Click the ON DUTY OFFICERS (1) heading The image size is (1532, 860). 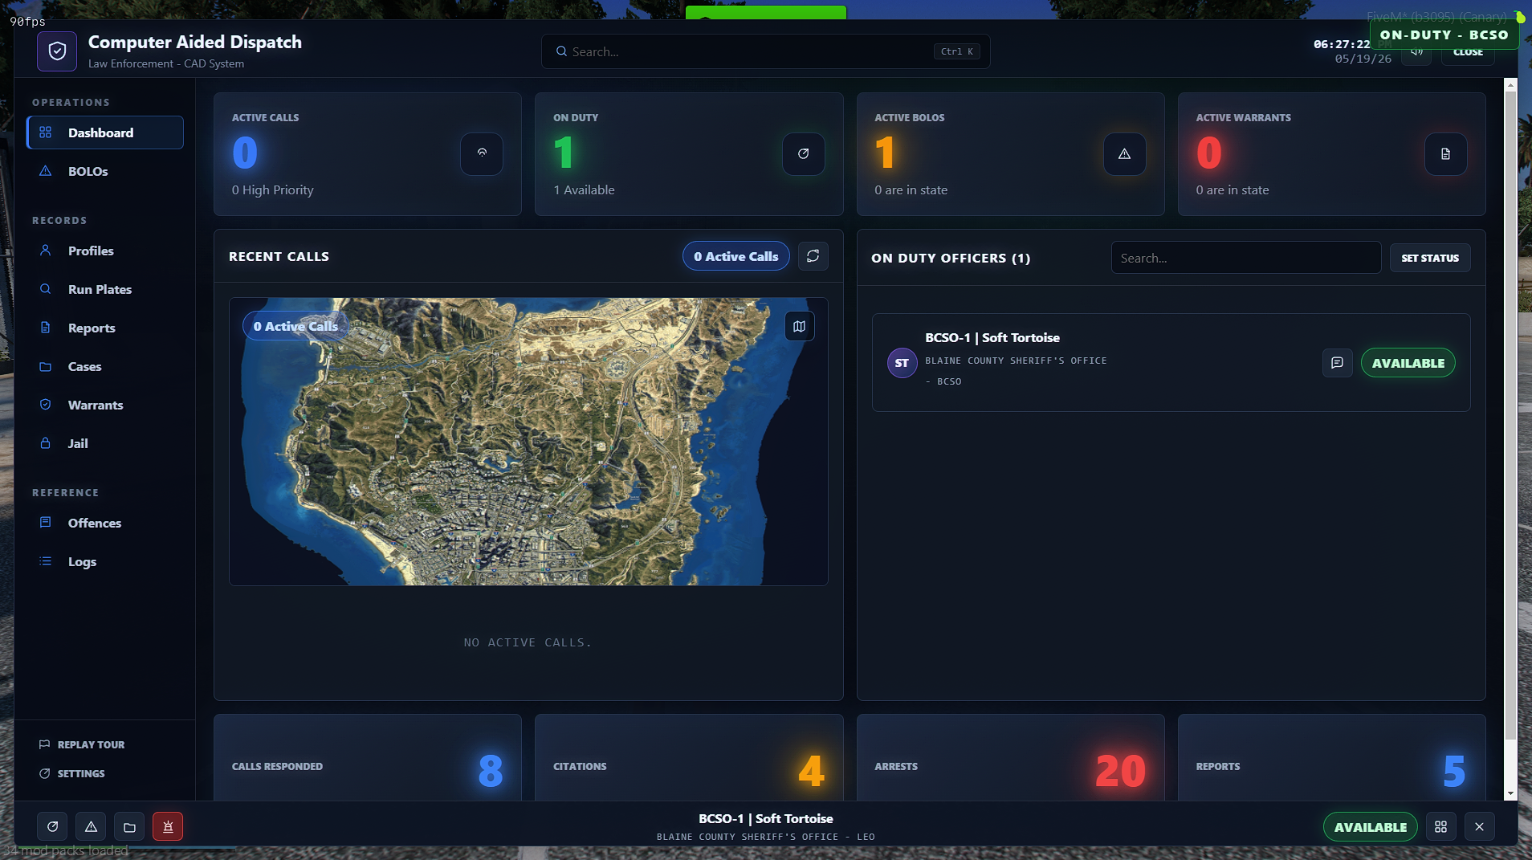(x=951, y=258)
